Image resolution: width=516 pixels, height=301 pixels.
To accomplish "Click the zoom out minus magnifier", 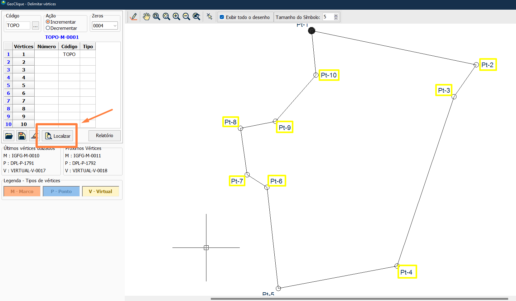I will 186,17.
